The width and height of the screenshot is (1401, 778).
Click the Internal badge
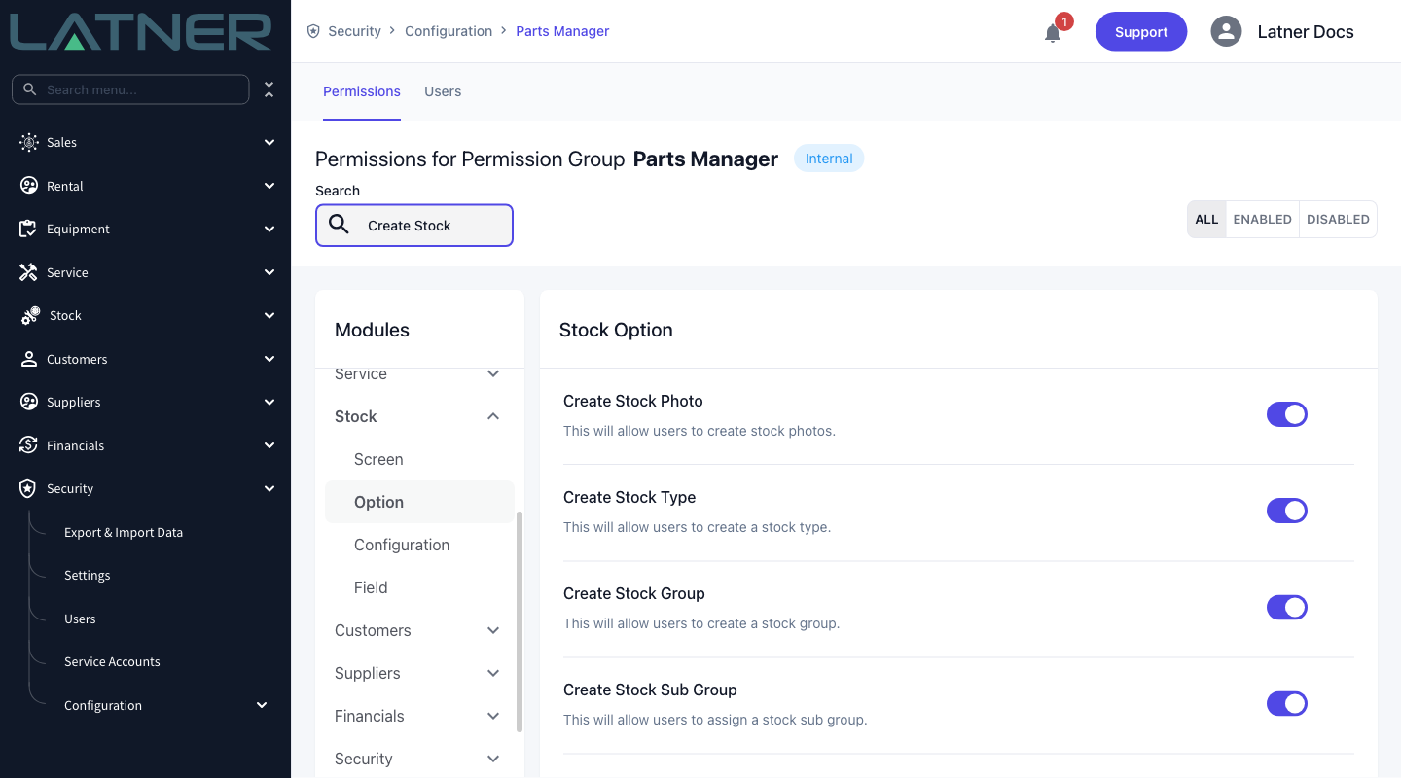829,159
